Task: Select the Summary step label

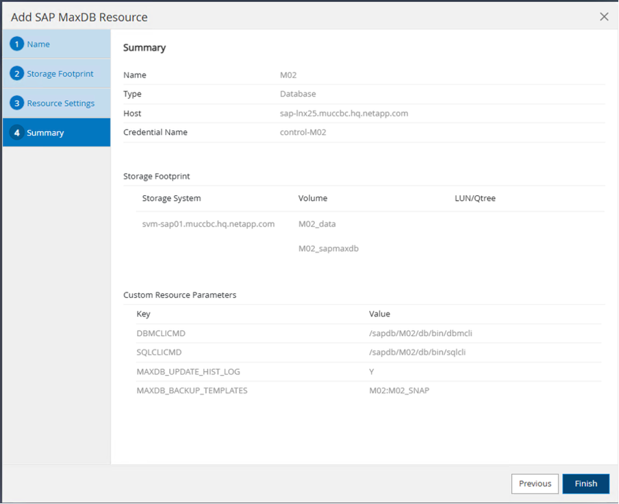Action: 45,133
